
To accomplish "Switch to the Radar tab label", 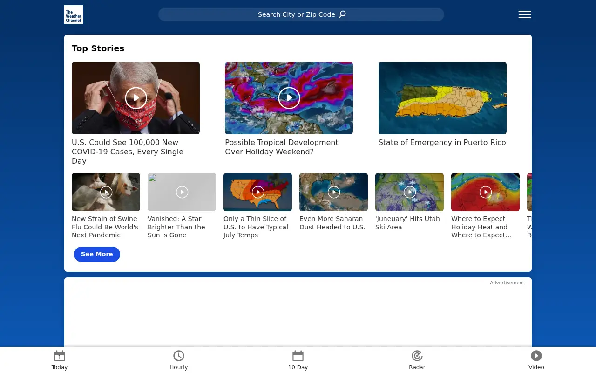I will [x=417, y=367].
